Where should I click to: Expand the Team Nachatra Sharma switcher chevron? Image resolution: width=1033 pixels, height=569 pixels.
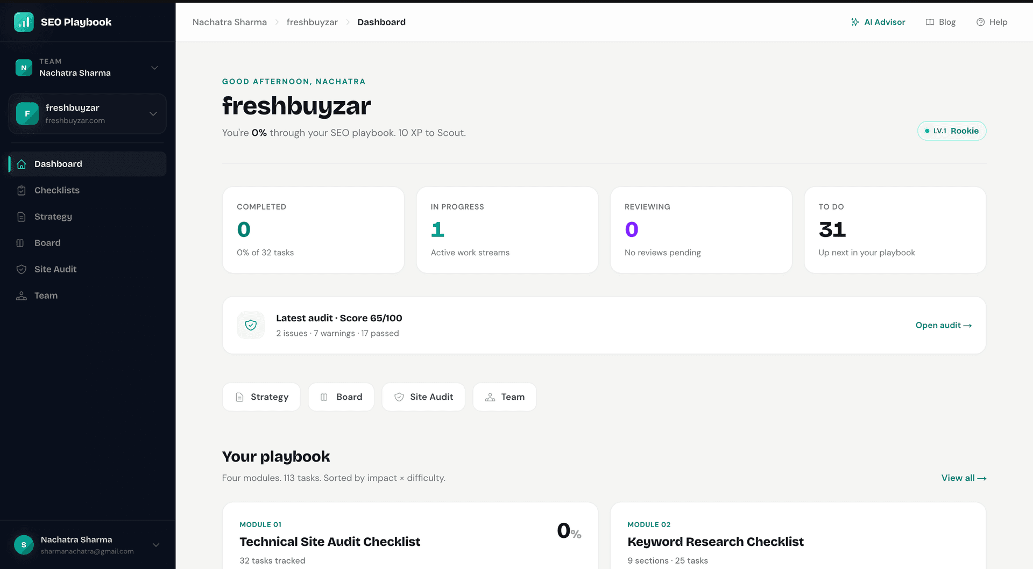(x=154, y=68)
